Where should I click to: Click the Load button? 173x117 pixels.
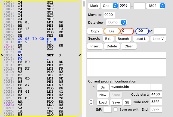(103, 102)
